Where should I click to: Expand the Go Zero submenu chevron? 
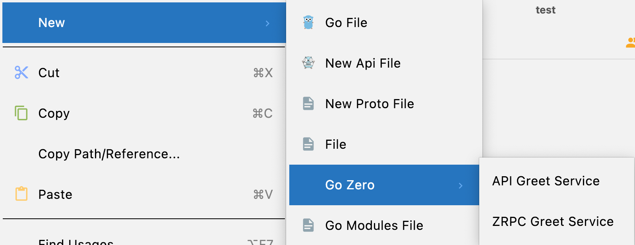tap(461, 186)
